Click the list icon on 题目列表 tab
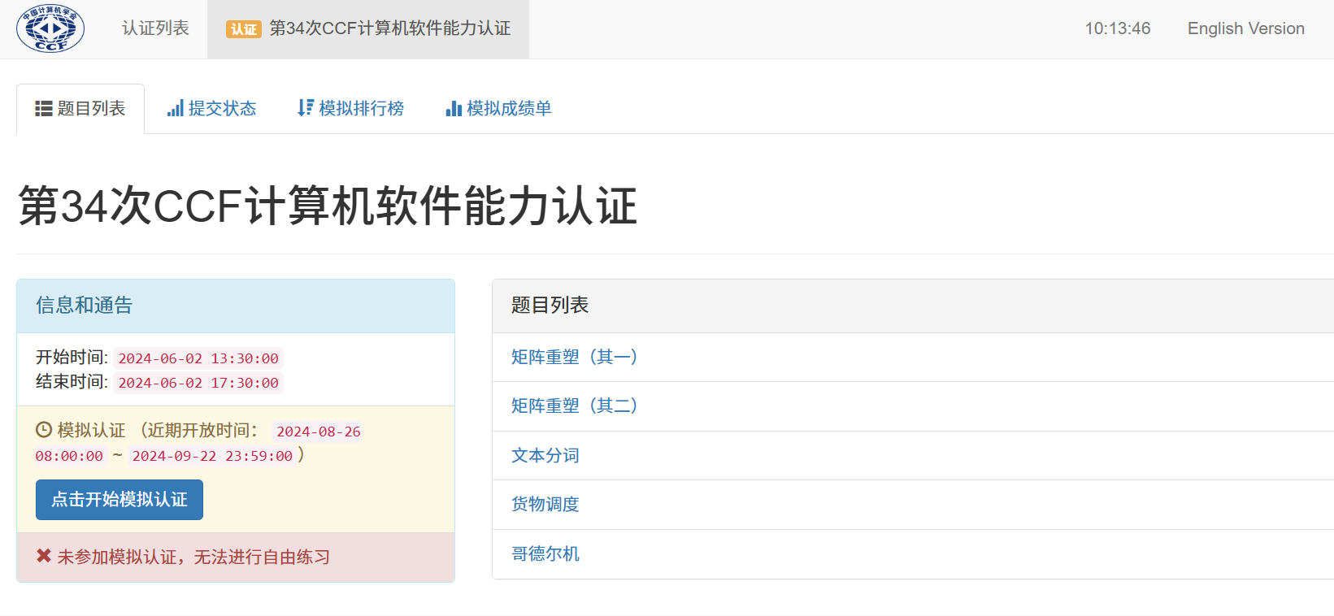The height and width of the screenshot is (616, 1334). pyautogui.click(x=44, y=109)
